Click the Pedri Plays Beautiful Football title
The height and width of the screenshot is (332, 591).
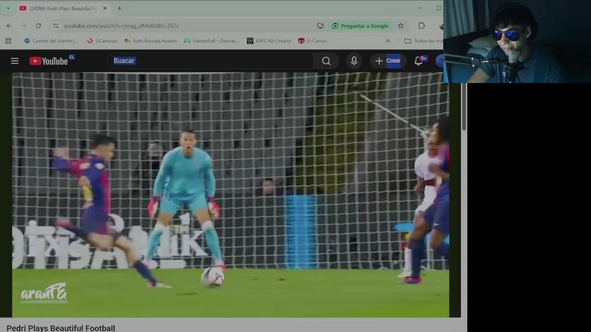click(x=61, y=328)
